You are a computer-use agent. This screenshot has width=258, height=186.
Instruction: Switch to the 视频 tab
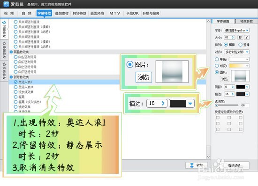[x=9, y=13]
